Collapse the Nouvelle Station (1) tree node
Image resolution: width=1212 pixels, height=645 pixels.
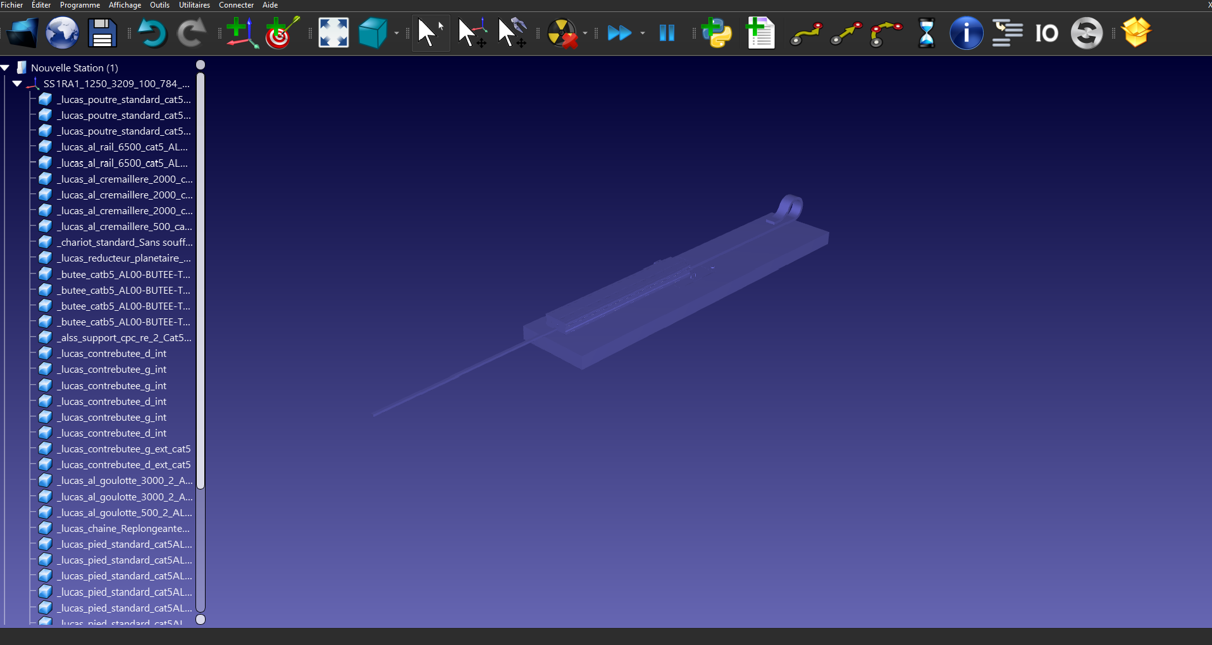tap(6, 68)
